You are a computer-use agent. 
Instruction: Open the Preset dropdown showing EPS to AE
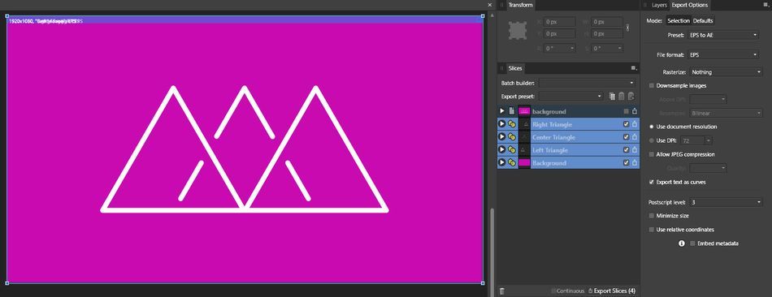point(722,35)
